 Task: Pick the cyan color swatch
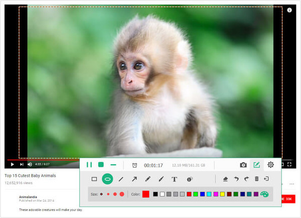pyautogui.click(x=209, y=194)
